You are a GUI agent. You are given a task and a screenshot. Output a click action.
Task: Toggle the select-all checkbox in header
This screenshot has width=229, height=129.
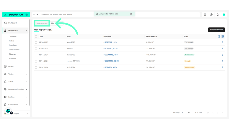click(x=36, y=37)
